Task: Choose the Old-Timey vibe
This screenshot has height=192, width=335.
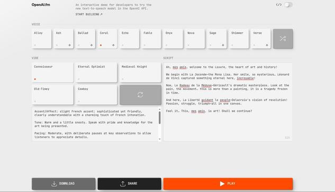Action: (x=52, y=95)
